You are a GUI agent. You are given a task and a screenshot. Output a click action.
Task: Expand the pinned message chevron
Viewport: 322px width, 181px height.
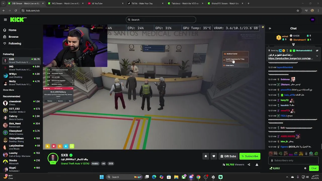click(317, 56)
